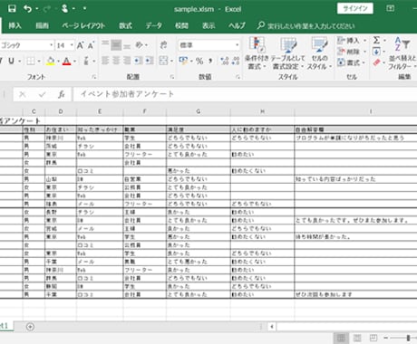Increase the indent
The image size is (417, 344).
pyautogui.click(x=149, y=61)
